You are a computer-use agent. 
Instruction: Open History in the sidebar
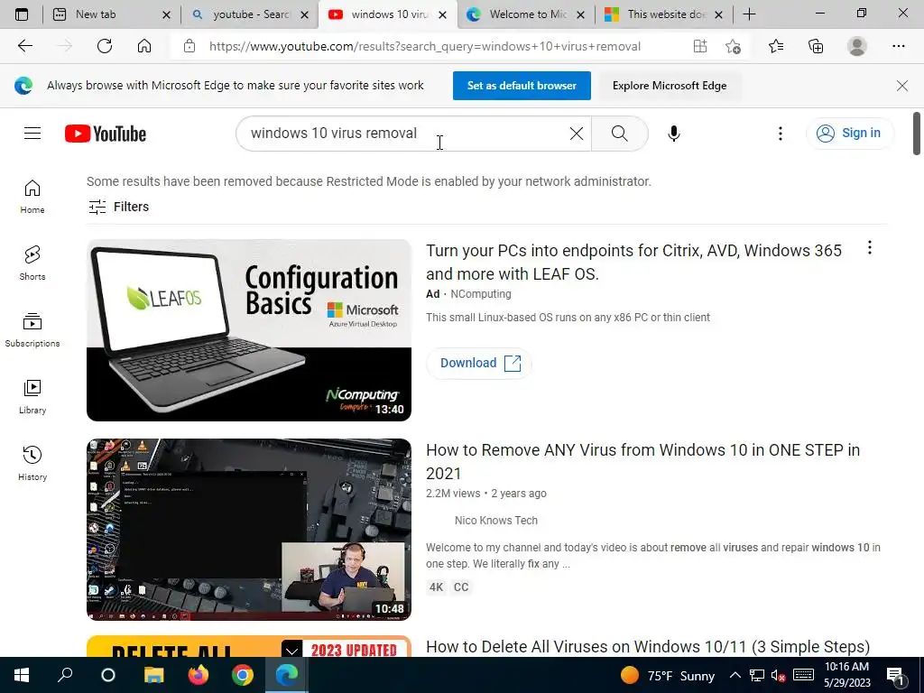pyautogui.click(x=32, y=464)
